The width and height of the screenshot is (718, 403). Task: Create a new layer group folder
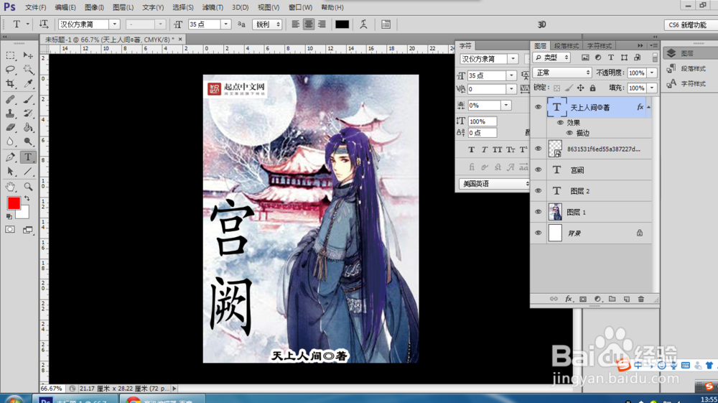612,299
